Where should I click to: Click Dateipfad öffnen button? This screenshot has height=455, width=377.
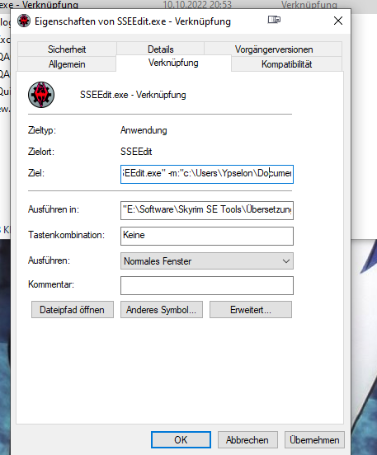point(73,310)
